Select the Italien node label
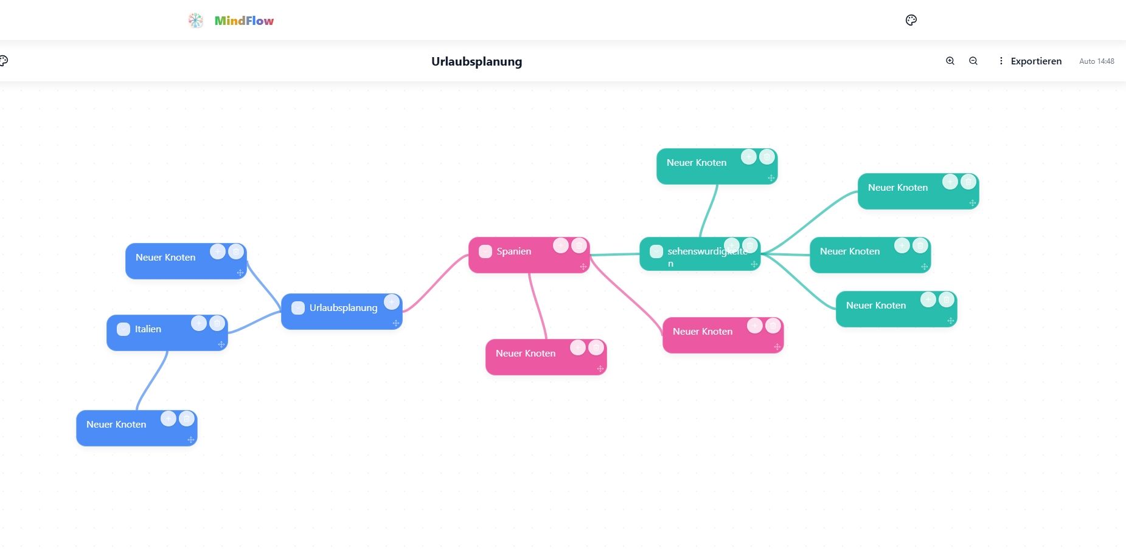This screenshot has height=557, width=1126. (148, 329)
